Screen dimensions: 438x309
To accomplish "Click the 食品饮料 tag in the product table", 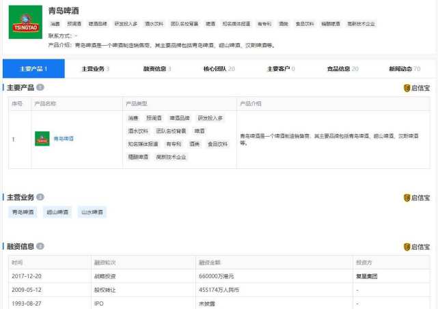I will pyautogui.click(x=217, y=144).
